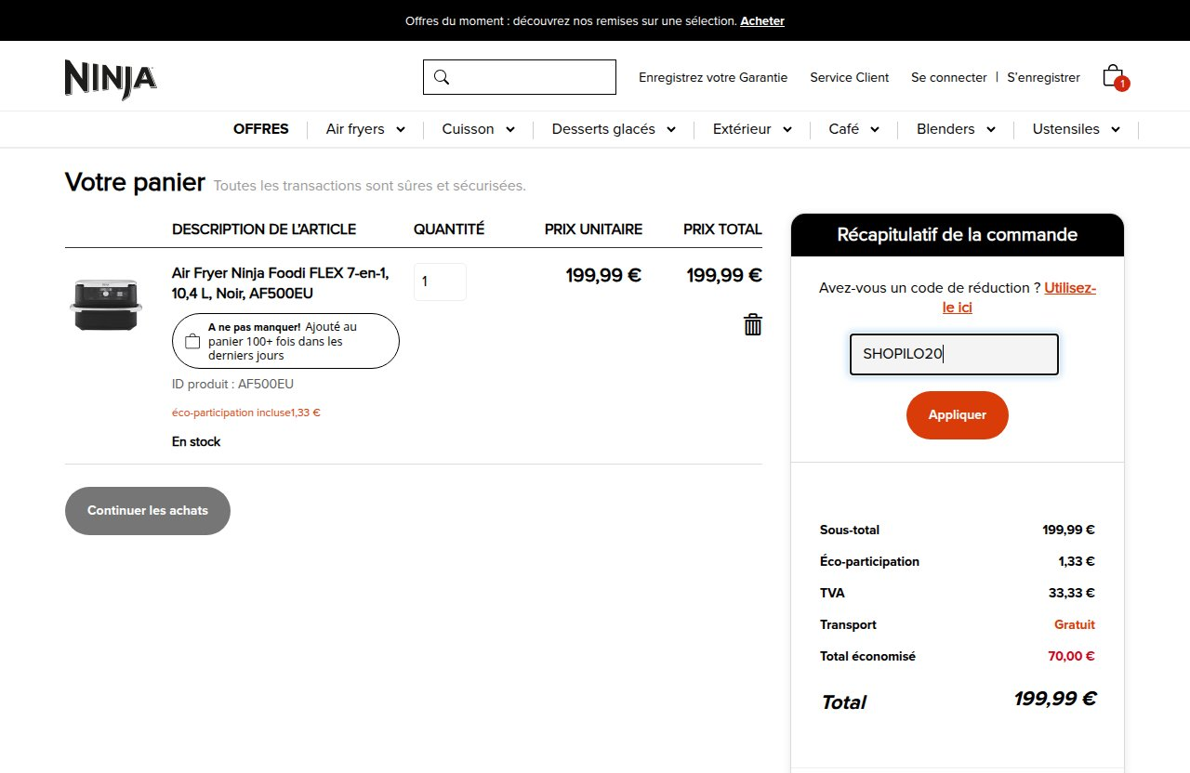The image size is (1190, 773).
Task: Expand the Desserts glacés menu
Action: pyautogui.click(x=614, y=129)
